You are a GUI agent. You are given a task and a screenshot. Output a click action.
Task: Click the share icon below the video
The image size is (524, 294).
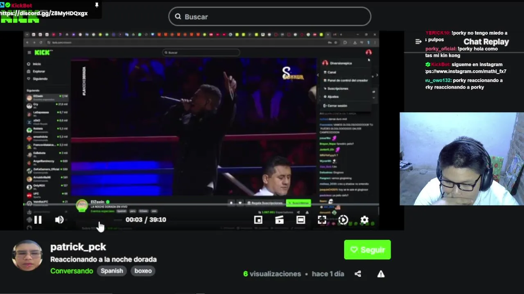358,274
